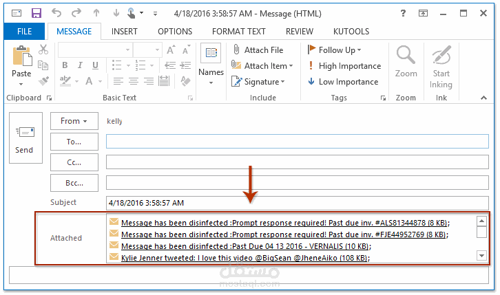Open Customize Quick Access Toolbar dropdown
The width and height of the screenshot is (500, 295).
155,13
